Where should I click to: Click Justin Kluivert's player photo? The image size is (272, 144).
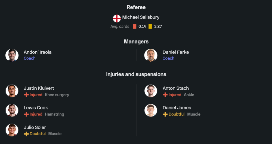coord(12,91)
